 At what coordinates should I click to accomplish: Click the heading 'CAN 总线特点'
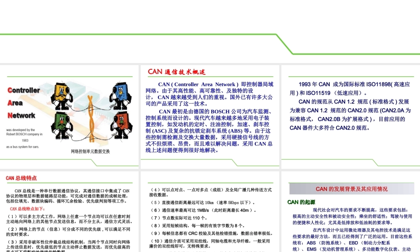(21, 178)
